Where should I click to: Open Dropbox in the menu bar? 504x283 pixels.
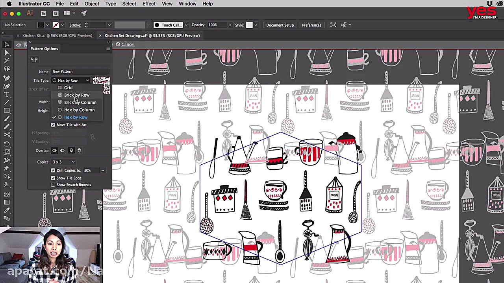pos(489,4)
